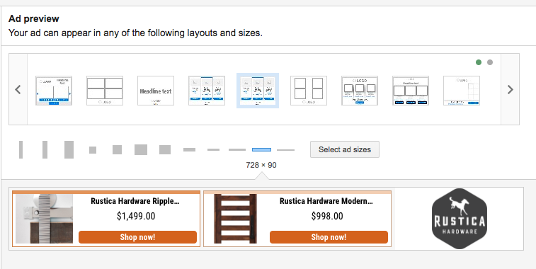Click the highlighted blue 728 × 90 size icon
536x269 pixels.
pyautogui.click(x=261, y=149)
